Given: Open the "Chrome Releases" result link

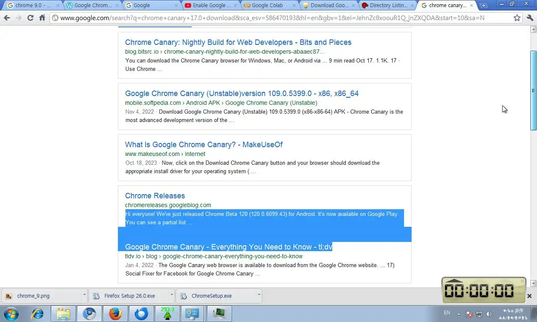Looking at the screenshot, I should click(155, 196).
